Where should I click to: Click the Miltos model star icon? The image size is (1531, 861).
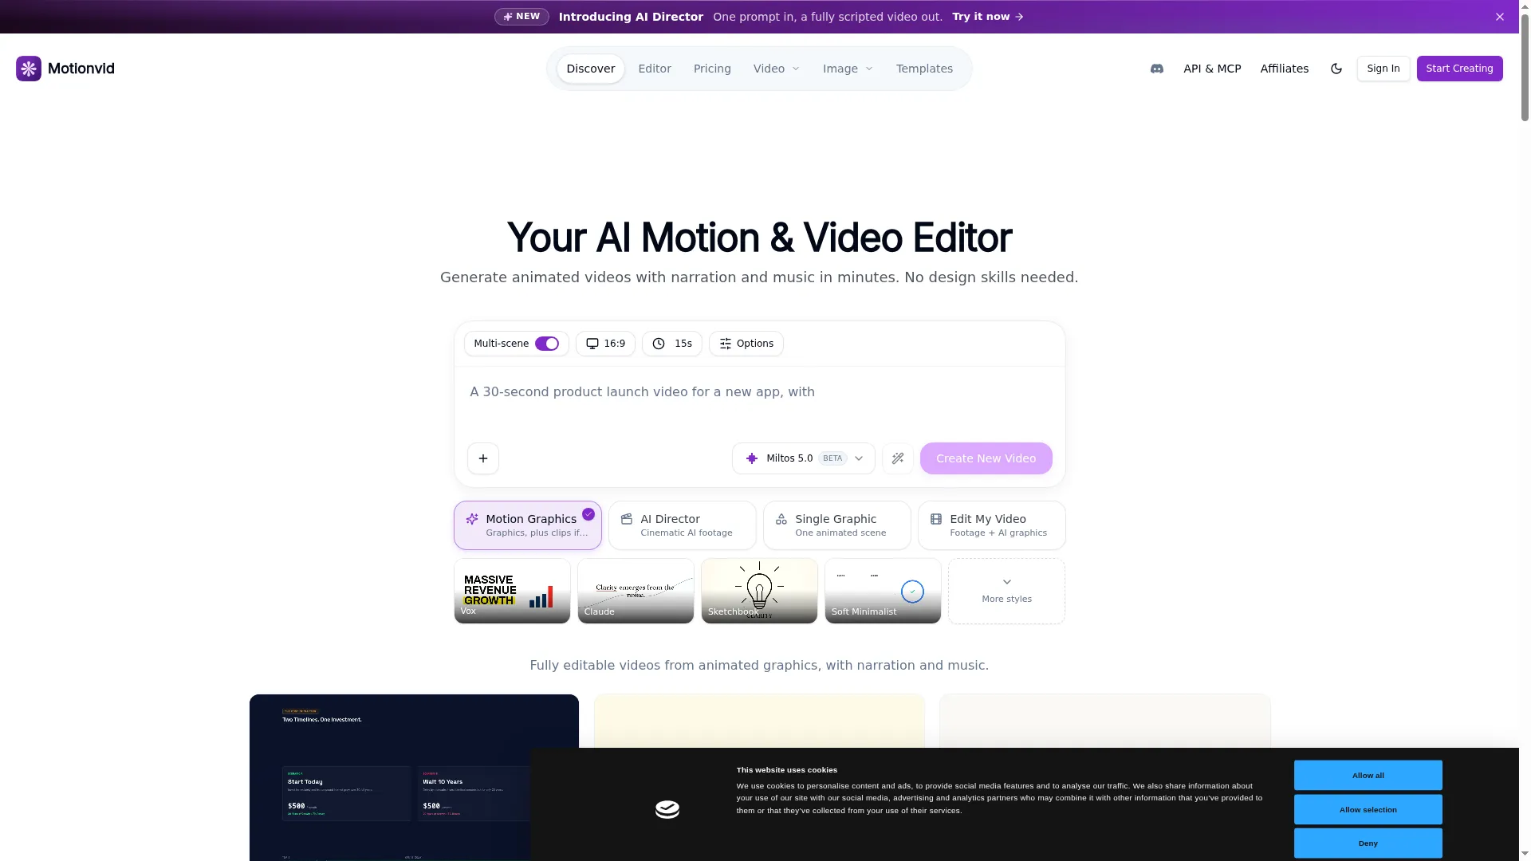point(752,458)
